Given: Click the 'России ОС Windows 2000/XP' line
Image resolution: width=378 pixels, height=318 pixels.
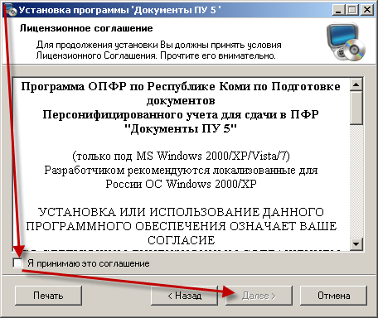Looking at the screenshot, I should (181, 184).
